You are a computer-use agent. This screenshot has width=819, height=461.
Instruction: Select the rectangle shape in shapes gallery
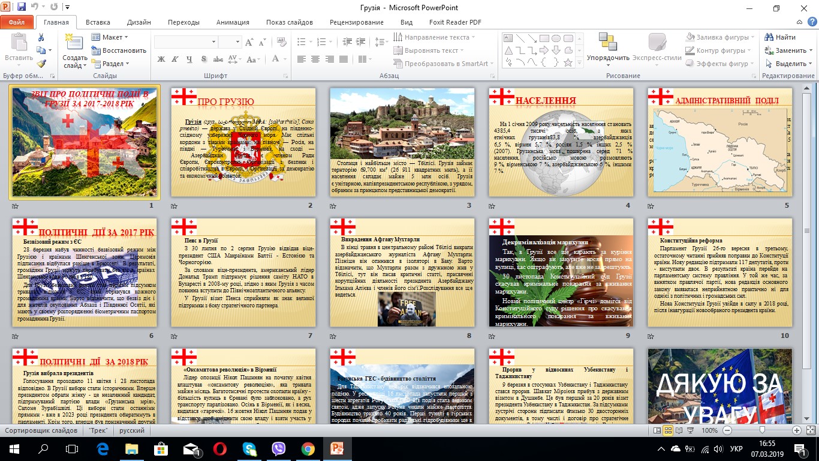coord(544,38)
